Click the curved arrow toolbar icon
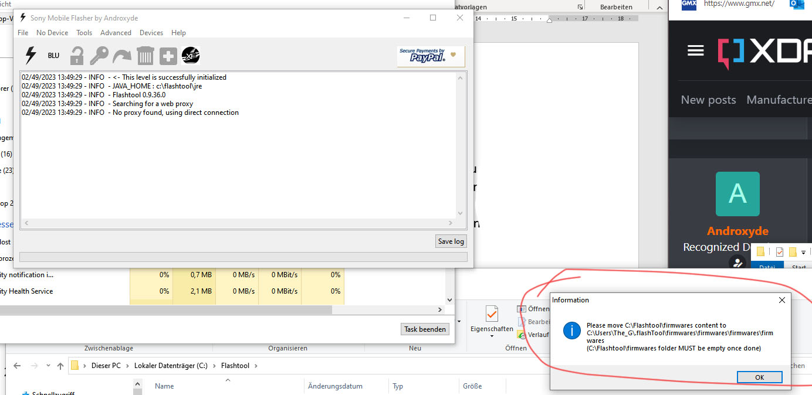The width and height of the screenshot is (812, 395). click(x=122, y=56)
